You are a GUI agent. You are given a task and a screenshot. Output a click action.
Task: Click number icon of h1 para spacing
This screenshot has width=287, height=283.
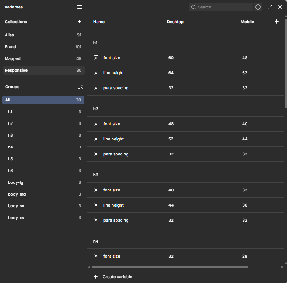tap(96, 88)
